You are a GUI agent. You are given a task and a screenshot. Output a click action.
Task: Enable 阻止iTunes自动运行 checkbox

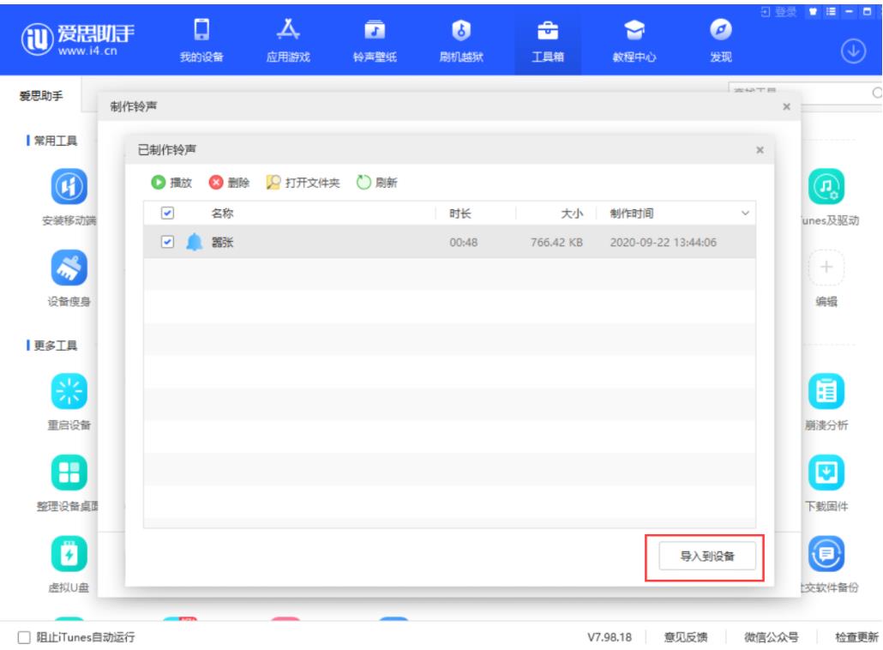point(24,637)
